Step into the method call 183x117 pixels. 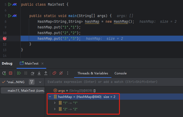click(x=39, y=73)
